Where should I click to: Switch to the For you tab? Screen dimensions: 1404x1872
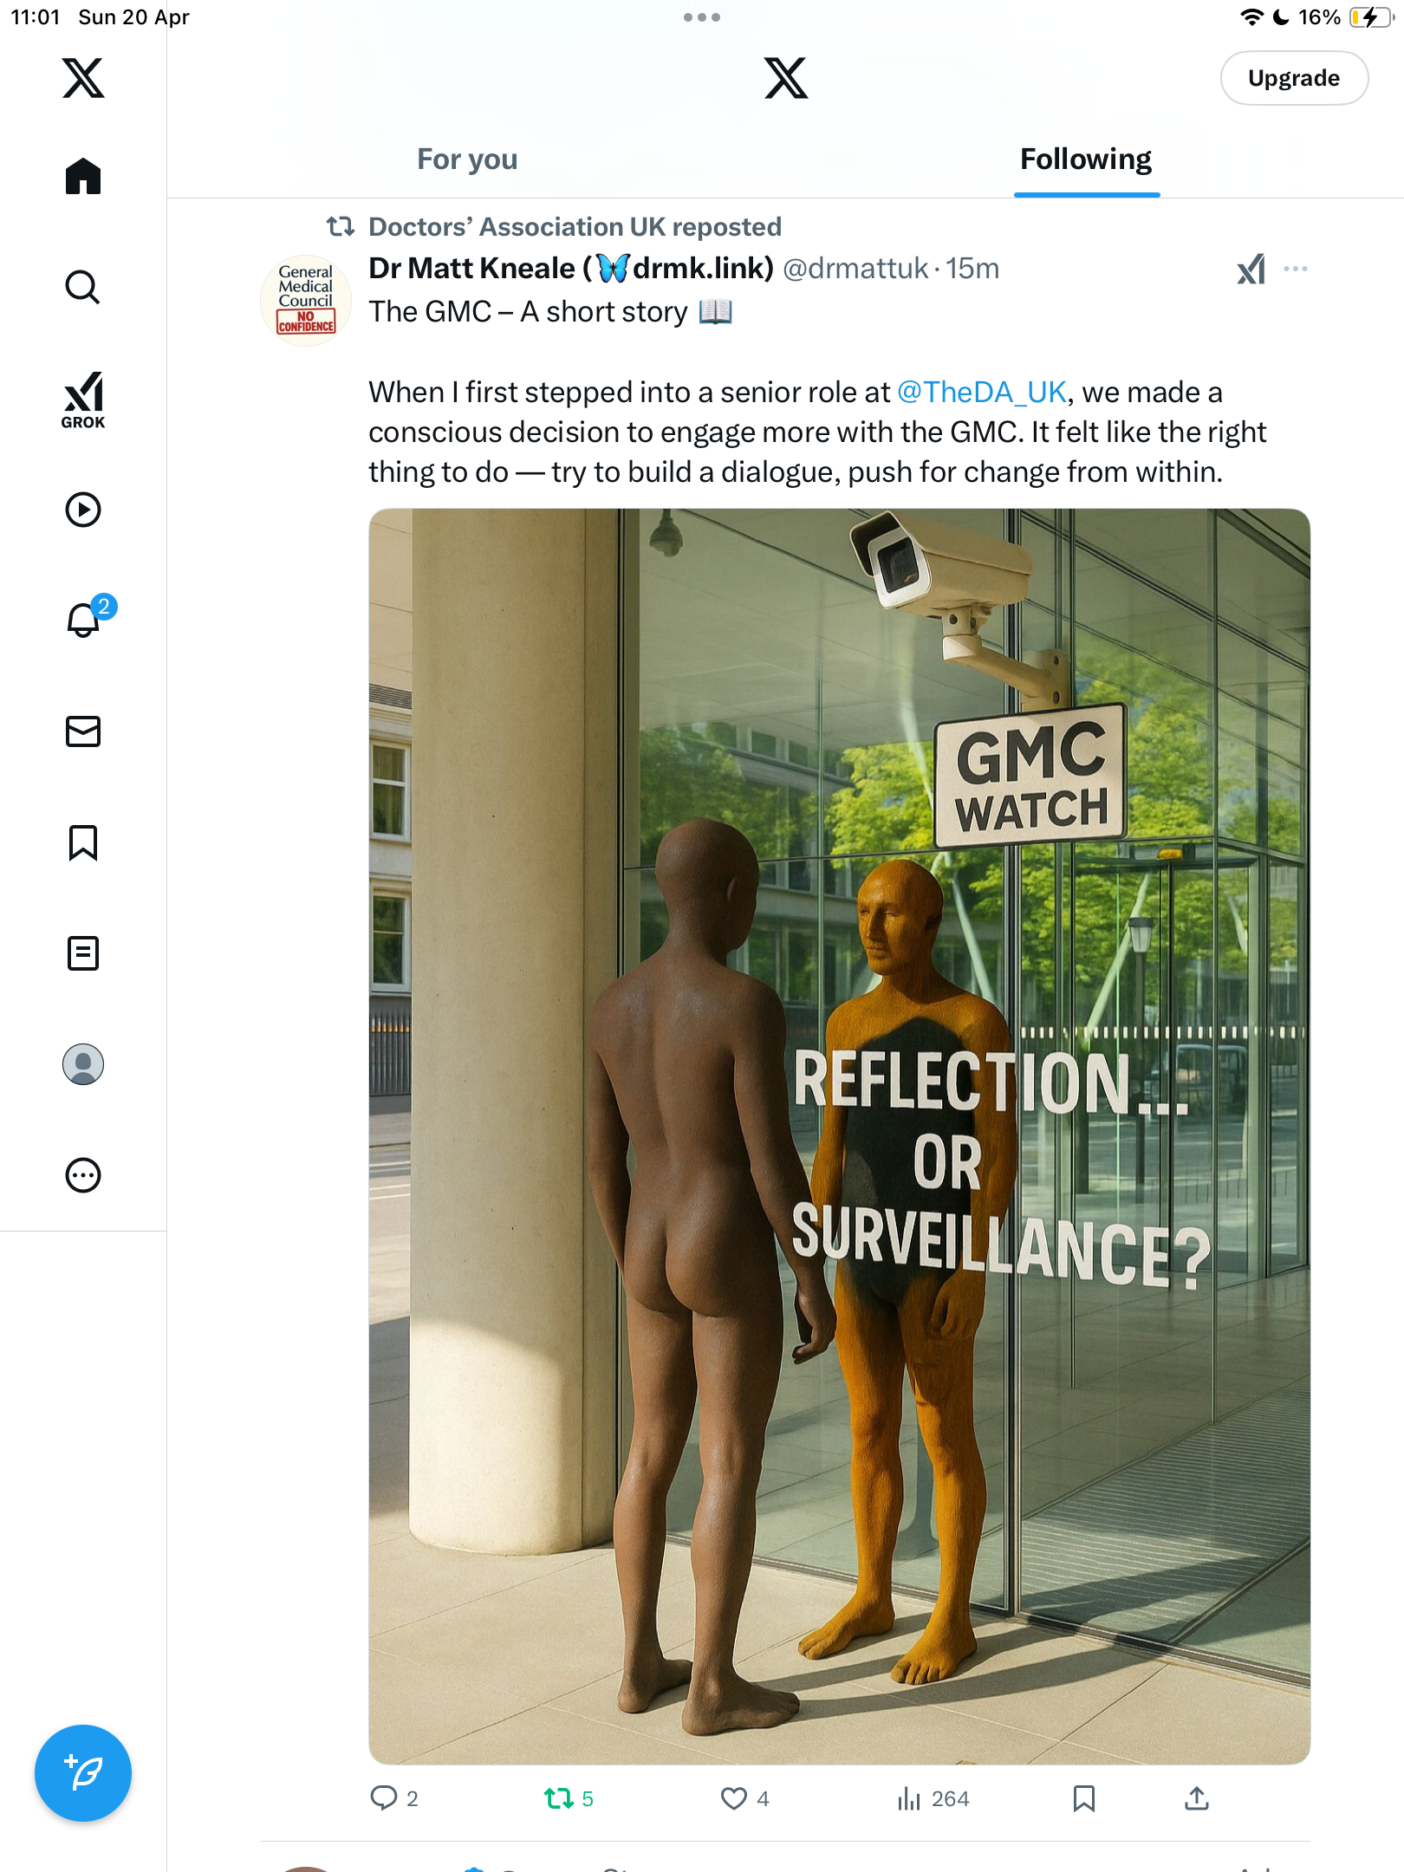467,159
